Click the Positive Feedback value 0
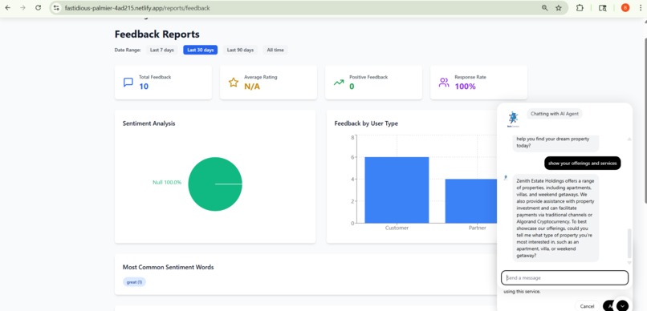Screen dimensions: 647x311 pyautogui.click(x=352, y=87)
